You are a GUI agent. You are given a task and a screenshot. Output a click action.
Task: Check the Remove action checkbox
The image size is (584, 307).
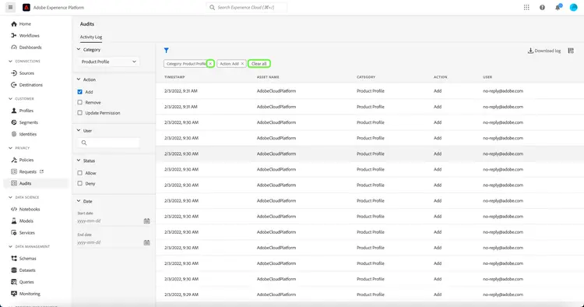click(79, 102)
